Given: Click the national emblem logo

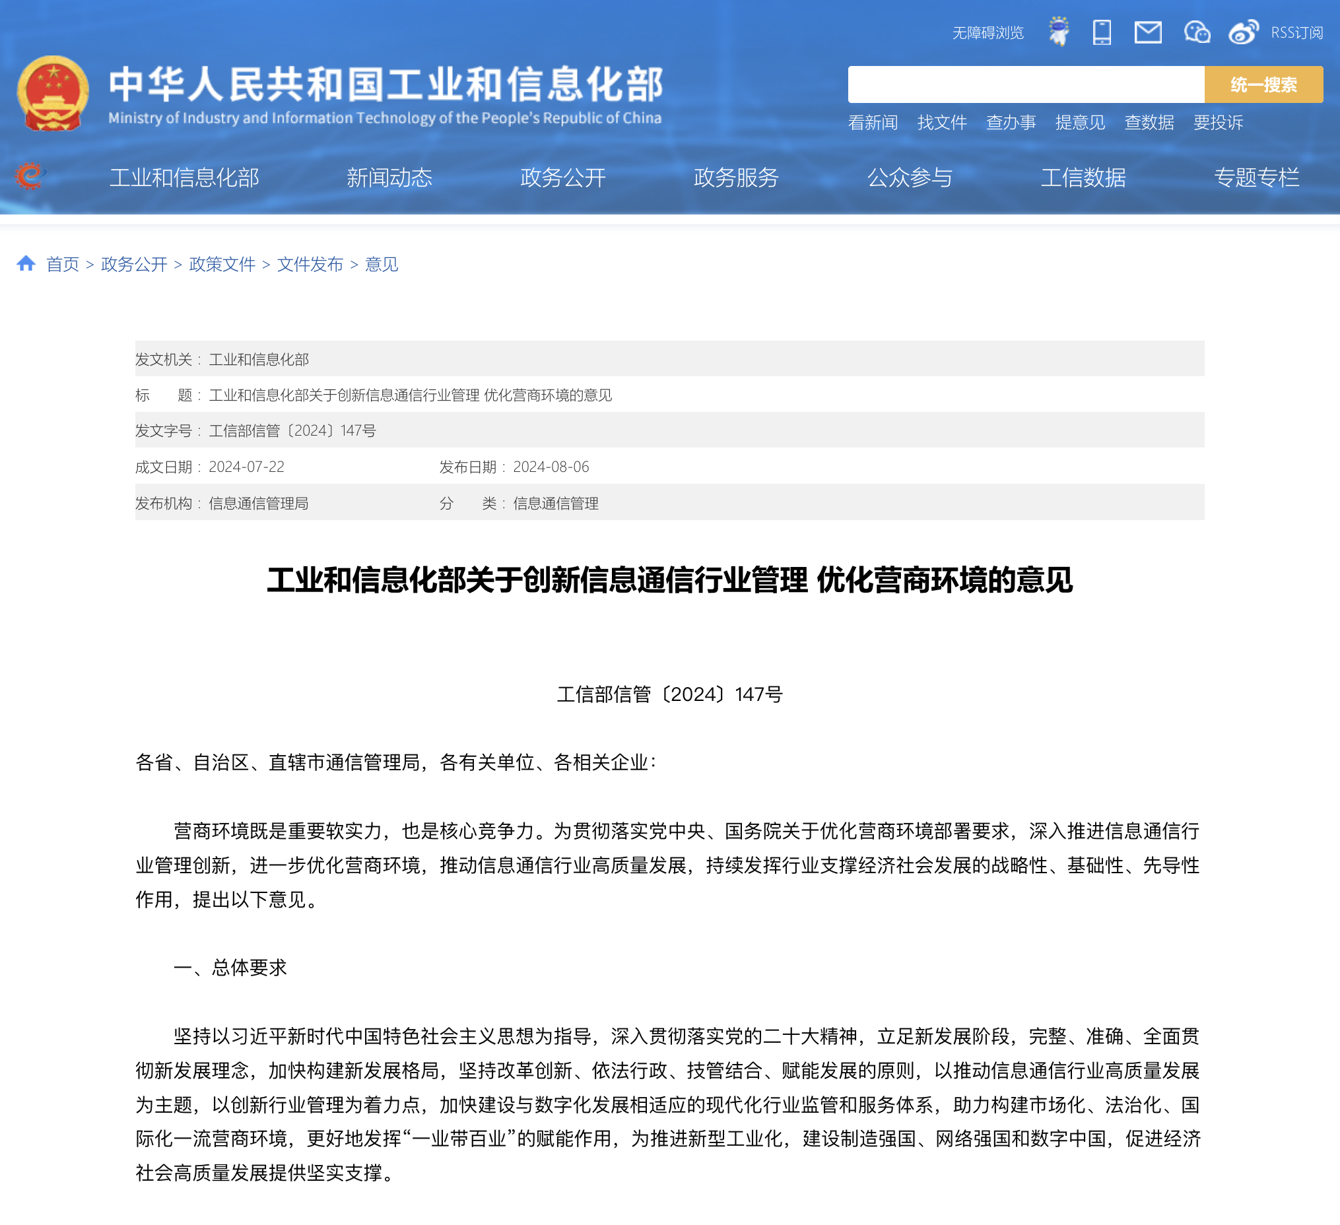Looking at the screenshot, I should 53,94.
